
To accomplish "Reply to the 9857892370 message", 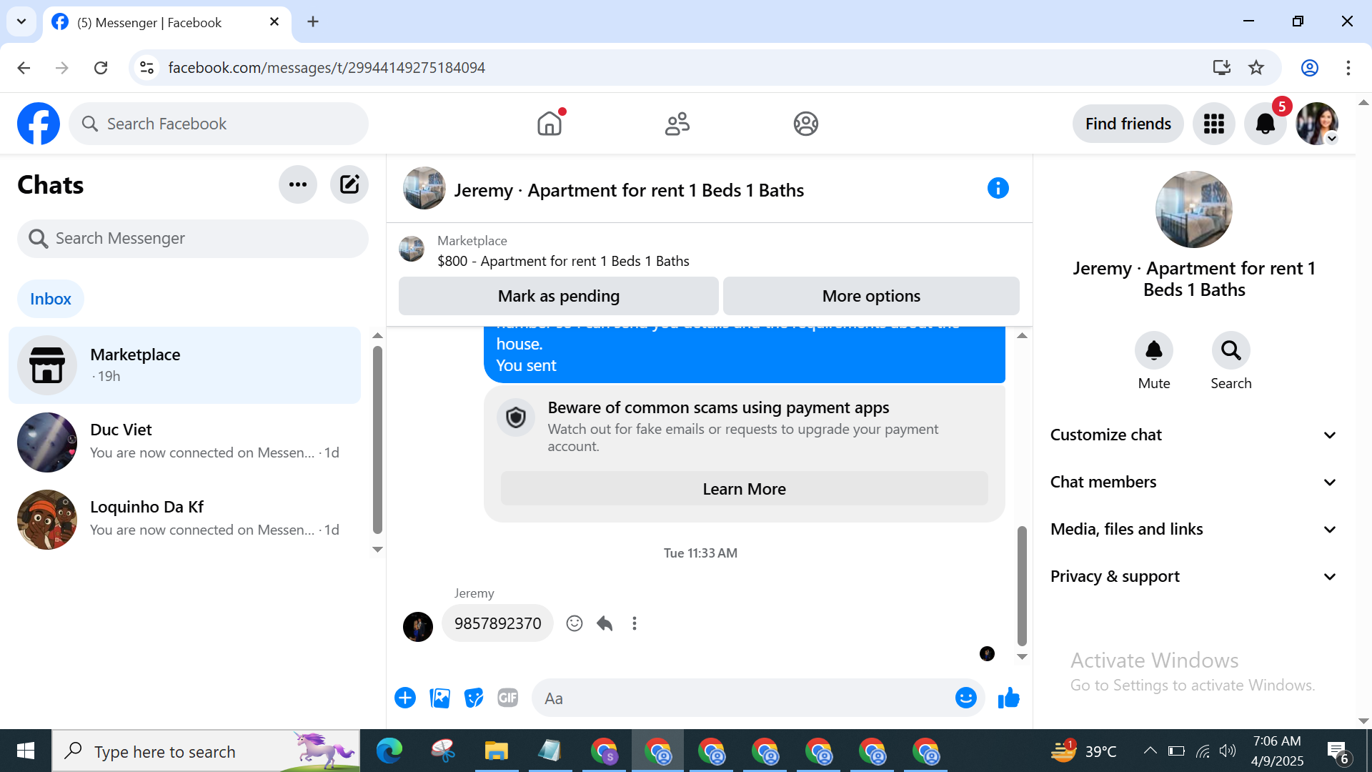I will [x=605, y=623].
